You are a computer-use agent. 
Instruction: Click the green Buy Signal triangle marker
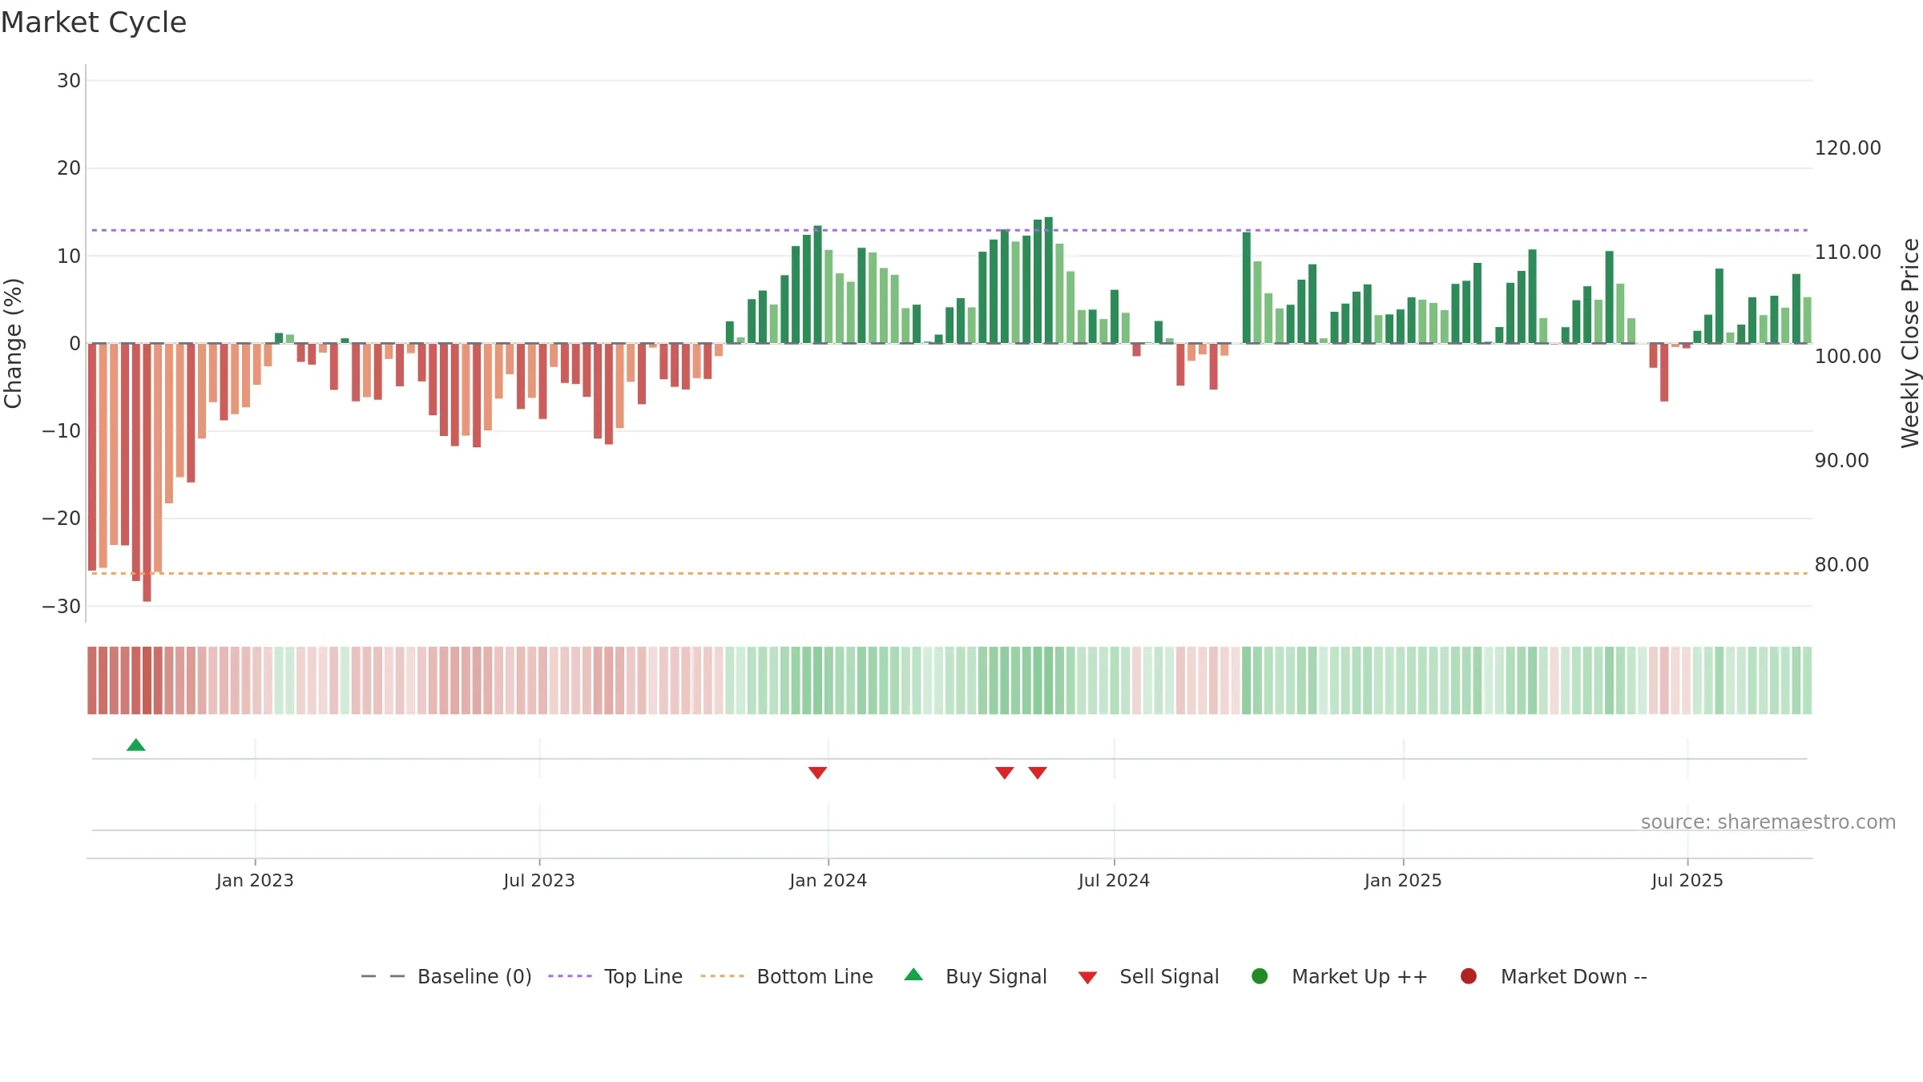pyautogui.click(x=136, y=745)
